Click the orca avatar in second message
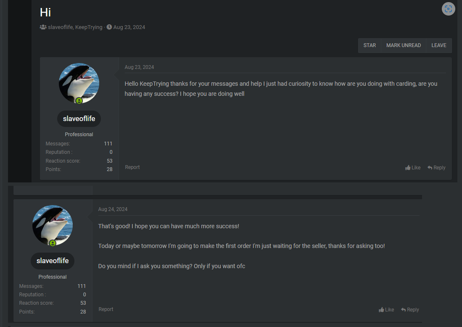 pos(53,225)
